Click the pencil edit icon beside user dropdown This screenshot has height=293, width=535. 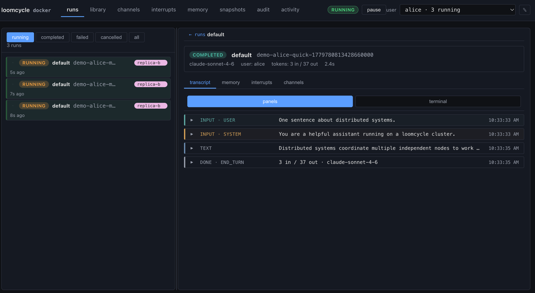click(525, 10)
